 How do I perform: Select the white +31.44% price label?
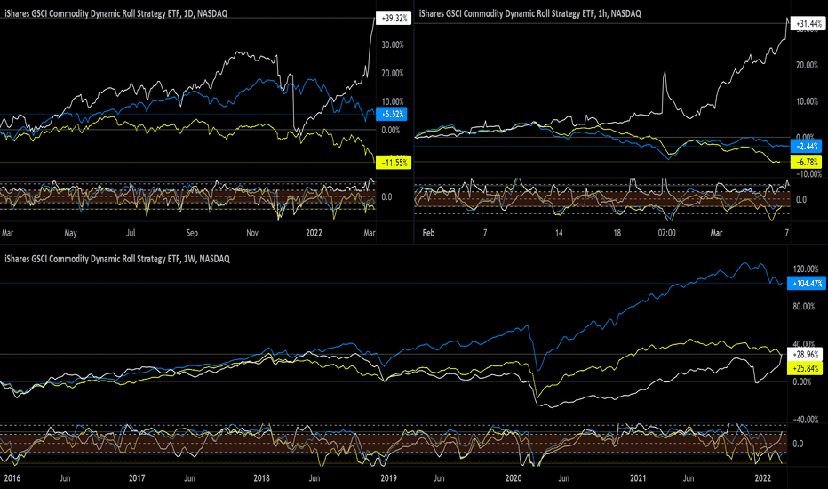click(x=809, y=23)
